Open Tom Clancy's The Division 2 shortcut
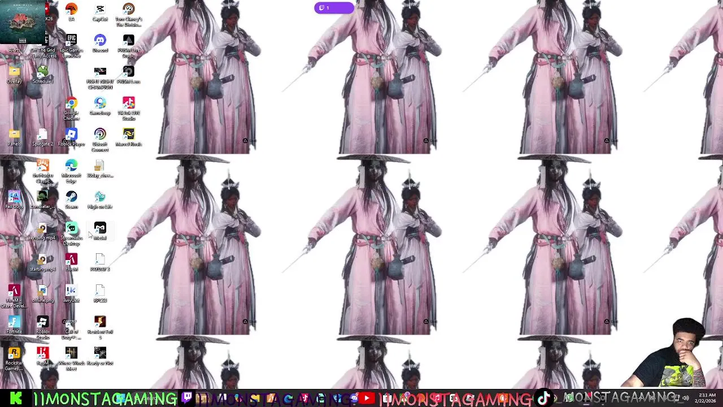 (x=129, y=15)
